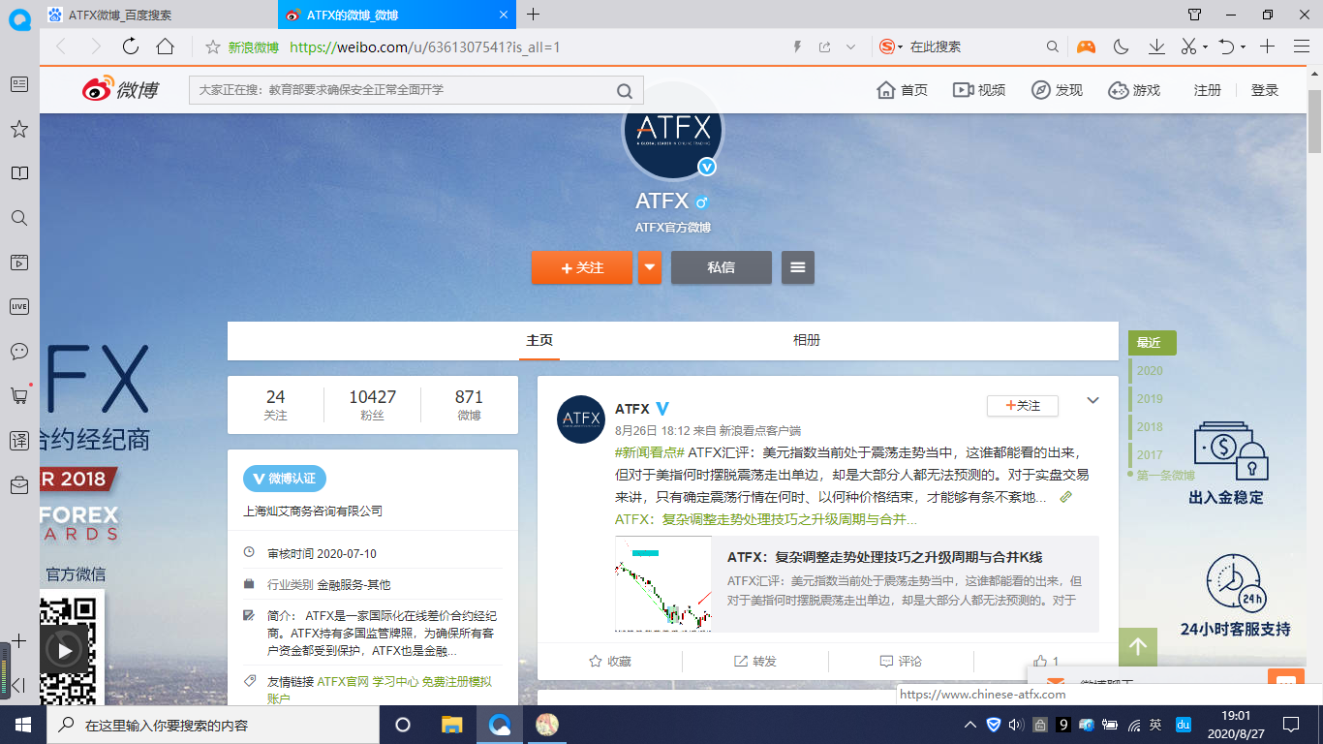Collapse the browser sidebar with arrow icon
1323x744 pixels.
tap(18, 686)
